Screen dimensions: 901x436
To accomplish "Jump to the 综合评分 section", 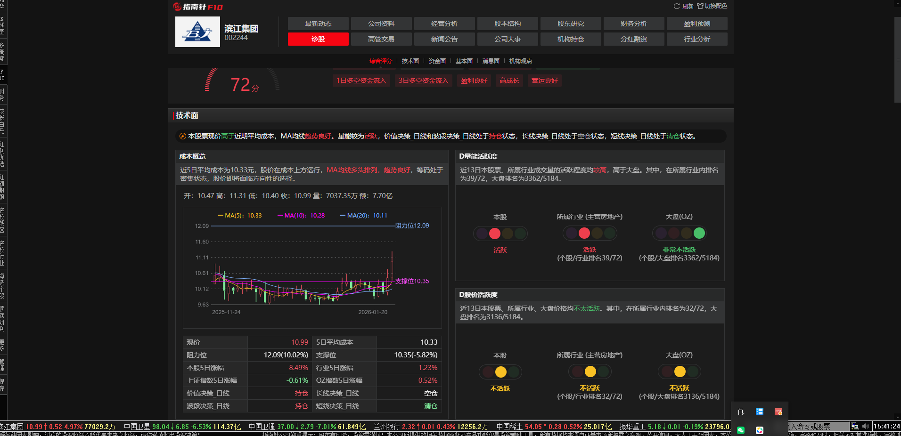I will pyautogui.click(x=381, y=61).
